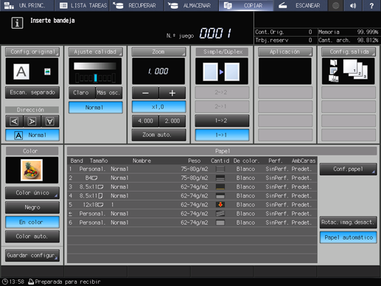Open Guardar configur. dialog
The image size is (381, 286).
[x=32, y=256]
